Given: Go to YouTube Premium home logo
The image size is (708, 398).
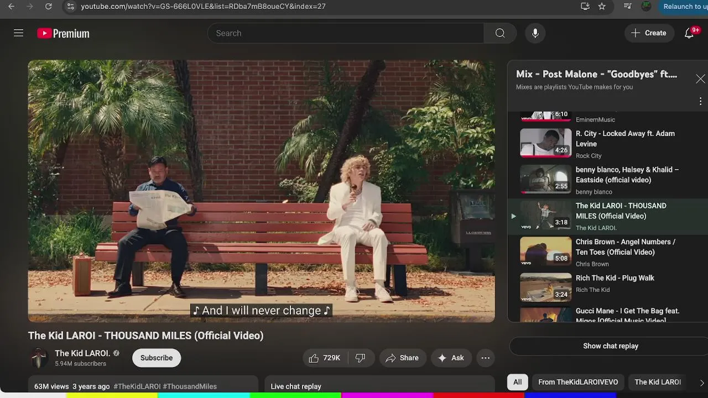Looking at the screenshot, I should (63, 33).
